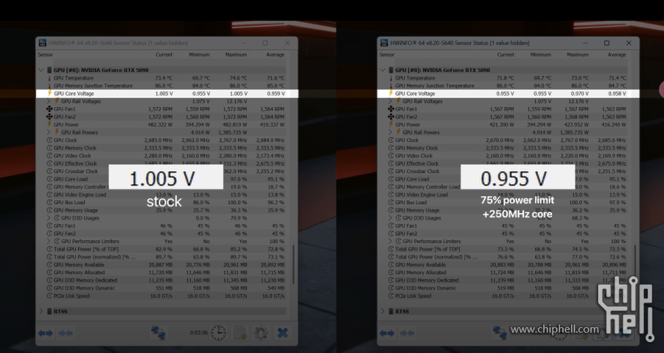Click the GPU chip icon beside RTX 5090, left window
Image resolution: width=664 pixels, height=353 pixels.
49,70
